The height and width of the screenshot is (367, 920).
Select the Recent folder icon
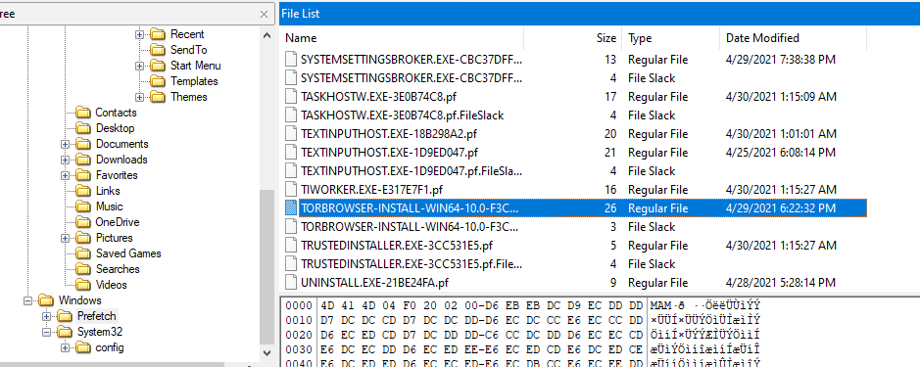point(157,34)
